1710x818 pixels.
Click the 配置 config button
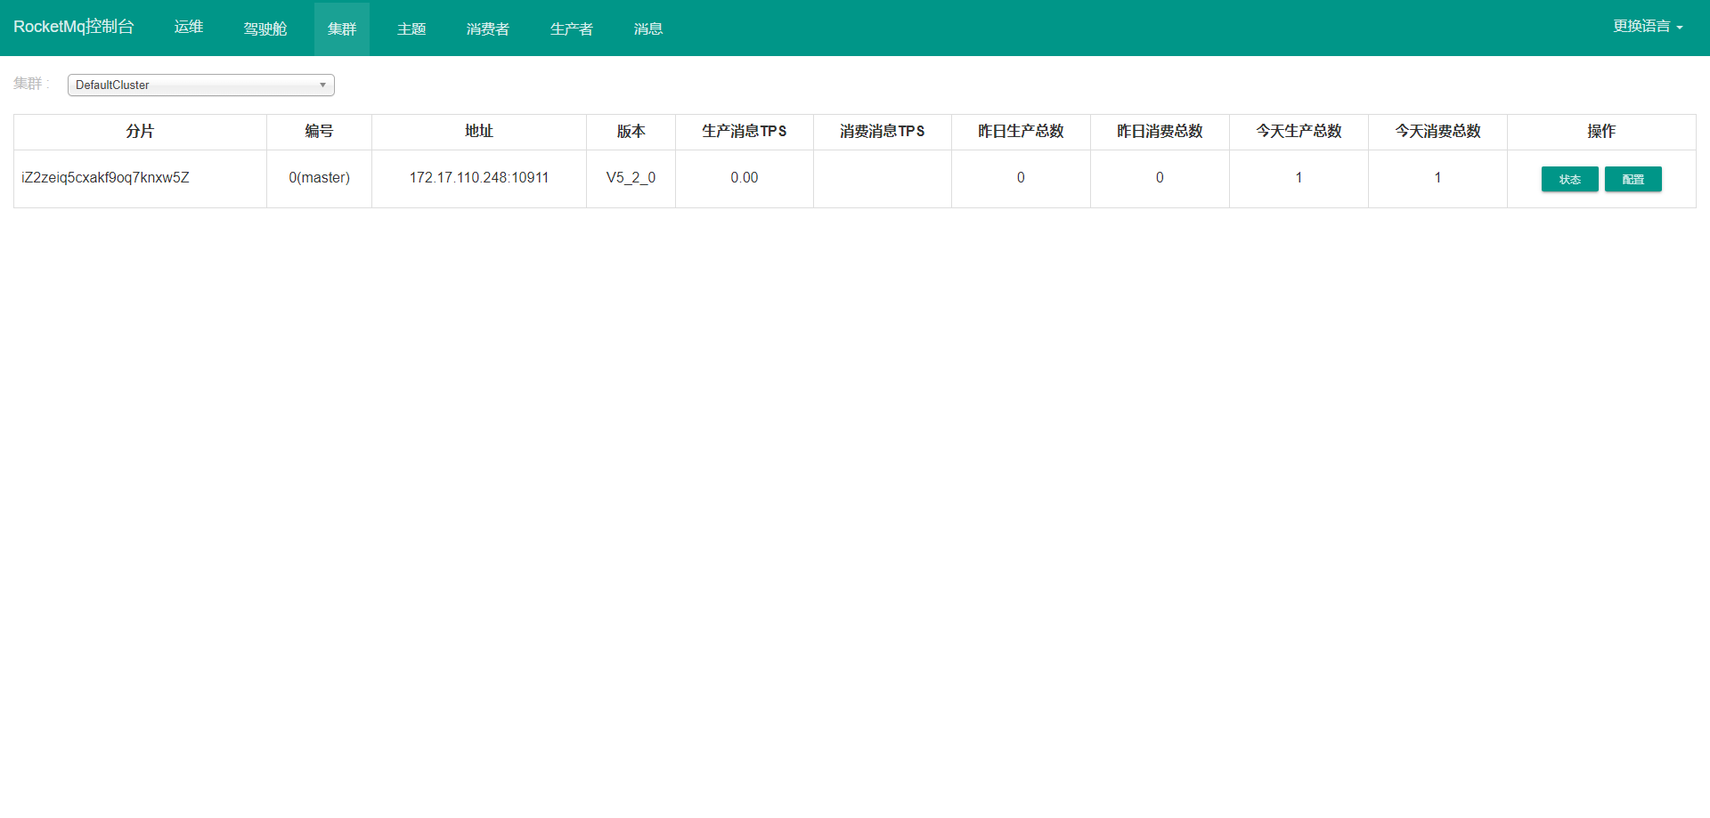[x=1633, y=179]
